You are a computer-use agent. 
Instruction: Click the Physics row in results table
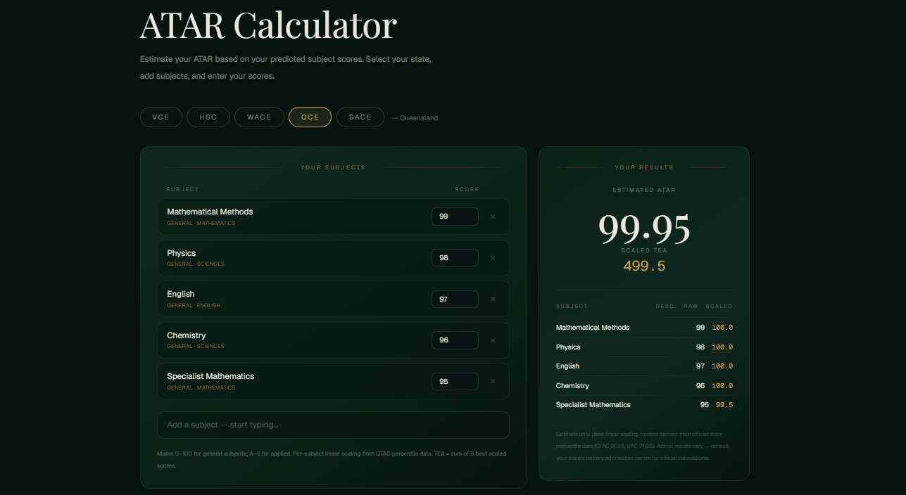[644, 347]
